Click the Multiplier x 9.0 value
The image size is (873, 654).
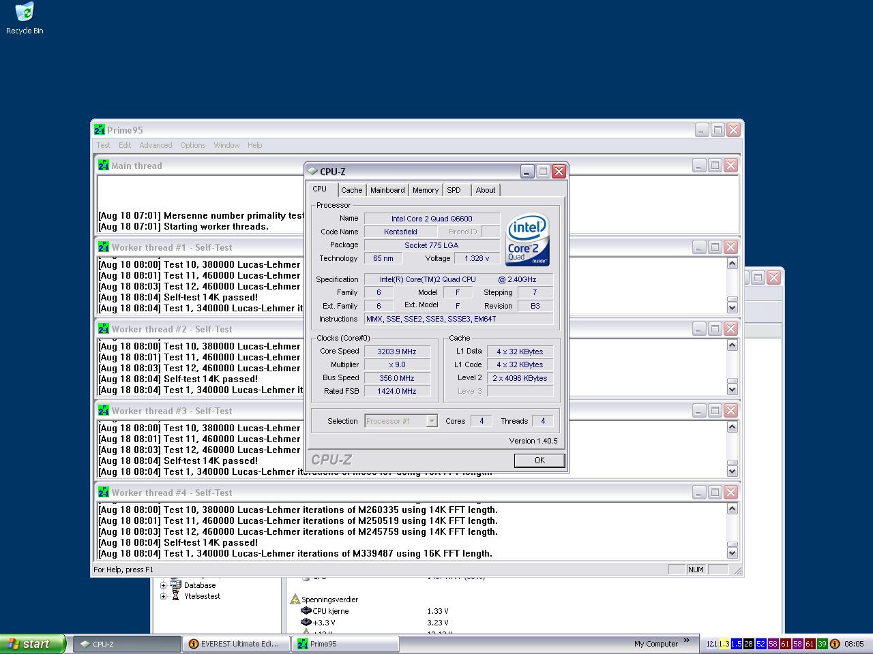click(x=397, y=364)
